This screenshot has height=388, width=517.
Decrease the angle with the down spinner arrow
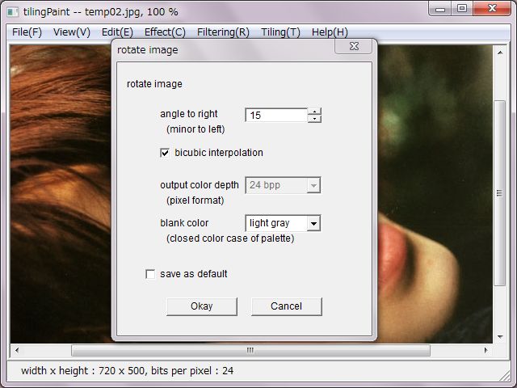coord(314,119)
